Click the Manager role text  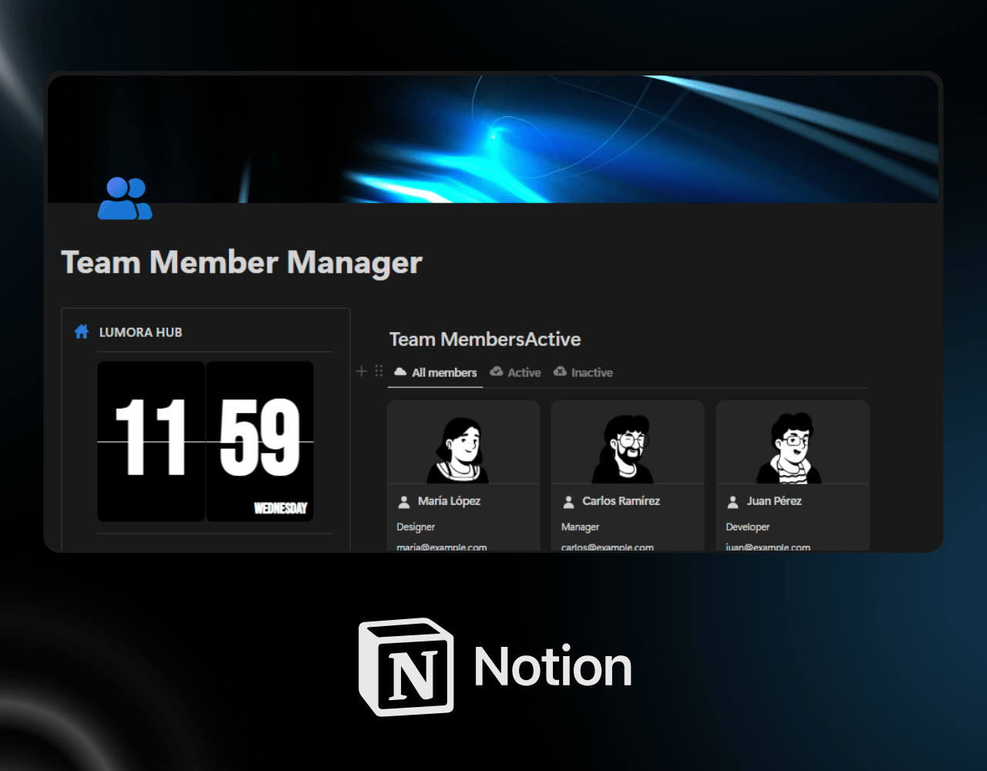[x=580, y=527]
